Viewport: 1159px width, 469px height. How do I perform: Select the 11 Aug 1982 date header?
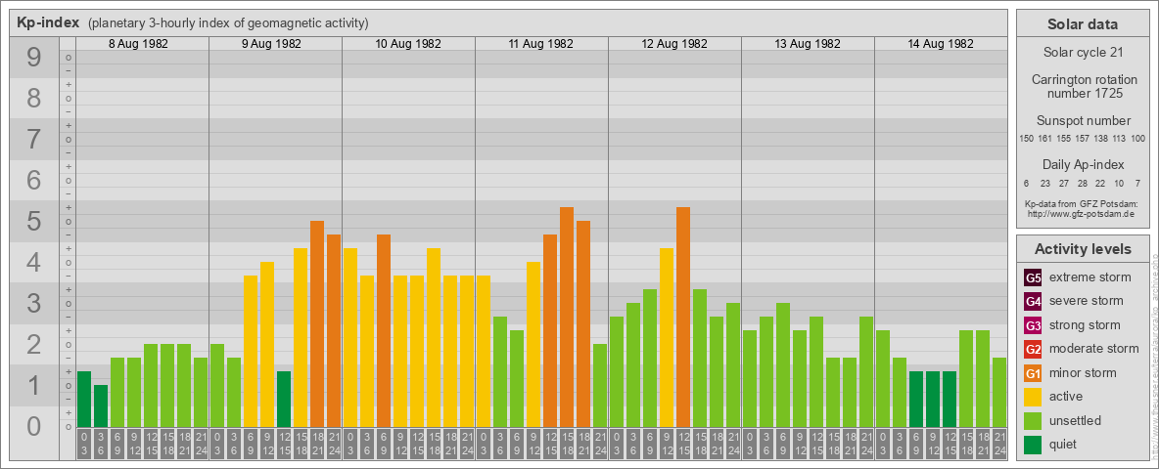(x=541, y=44)
